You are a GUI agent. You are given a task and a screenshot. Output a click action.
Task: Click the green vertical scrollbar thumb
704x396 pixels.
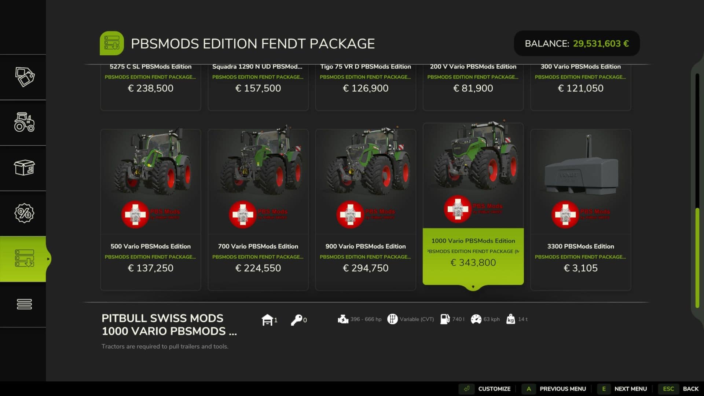pos(697,258)
